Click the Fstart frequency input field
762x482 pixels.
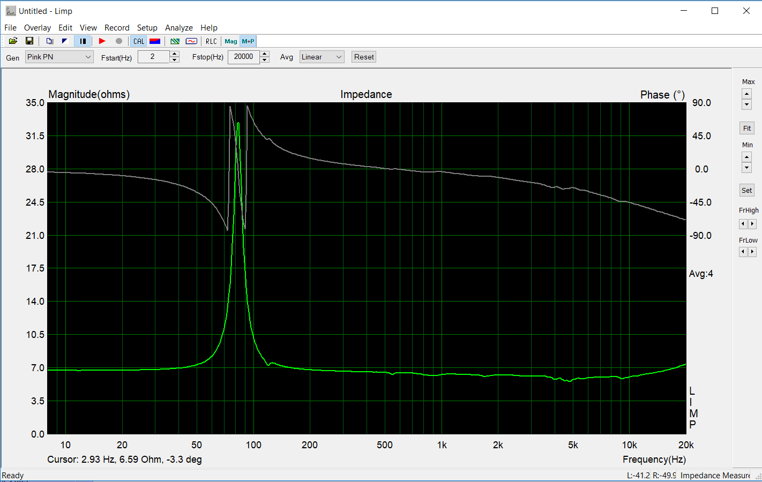(x=153, y=57)
